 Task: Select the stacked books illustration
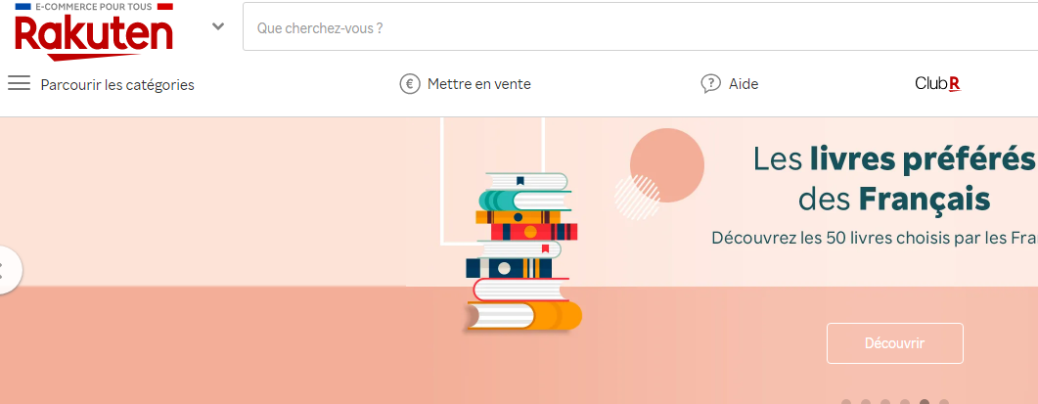click(523, 251)
